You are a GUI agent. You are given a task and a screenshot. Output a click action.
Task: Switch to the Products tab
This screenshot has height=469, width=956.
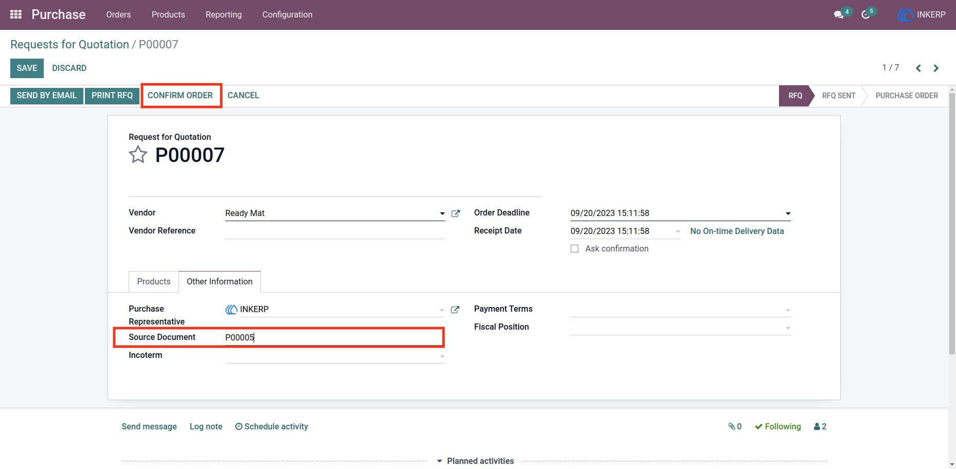[x=154, y=281]
